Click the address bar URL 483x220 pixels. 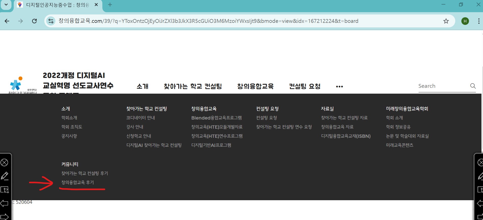(x=208, y=21)
